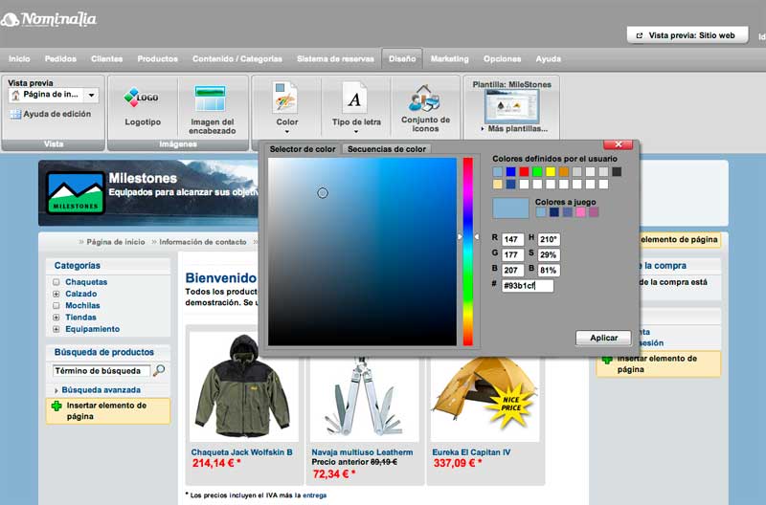Select the red user-defined color swatch

click(524, 172)
